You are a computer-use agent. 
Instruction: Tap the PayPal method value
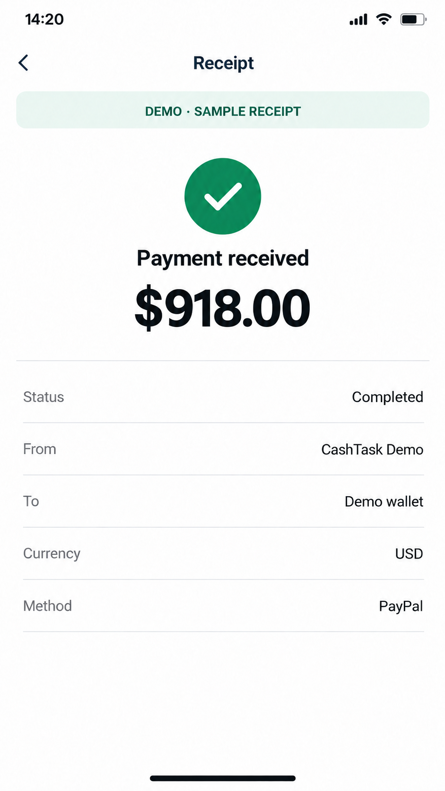pos(401,606)
